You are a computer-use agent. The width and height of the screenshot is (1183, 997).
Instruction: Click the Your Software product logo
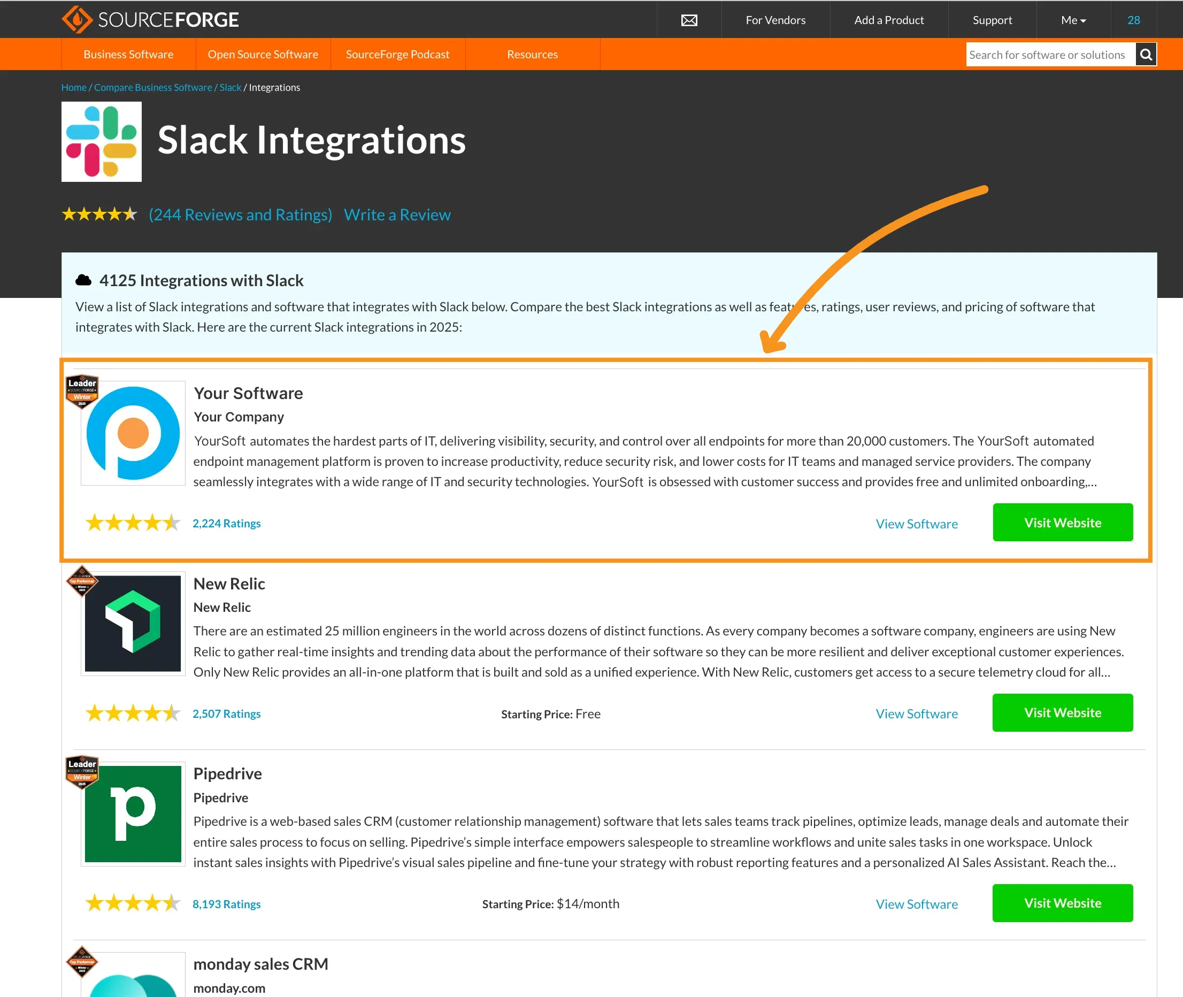[133, 433]
